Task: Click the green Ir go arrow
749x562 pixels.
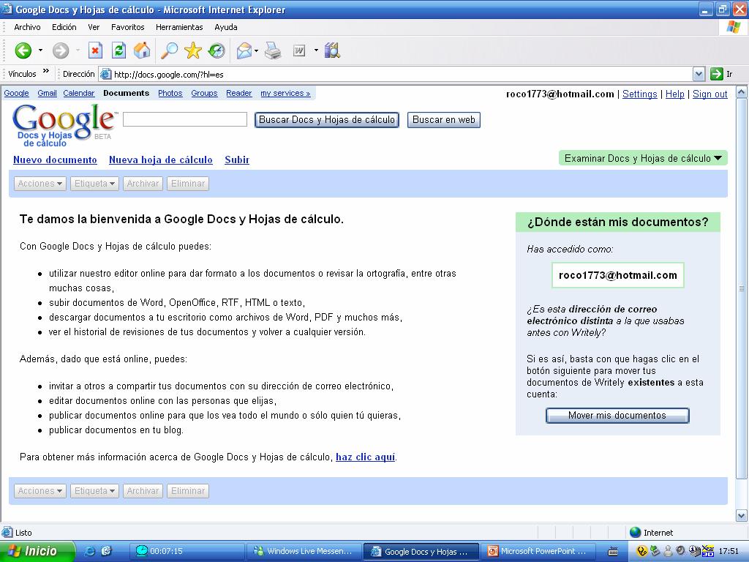Action: click(x=717, y=74)
